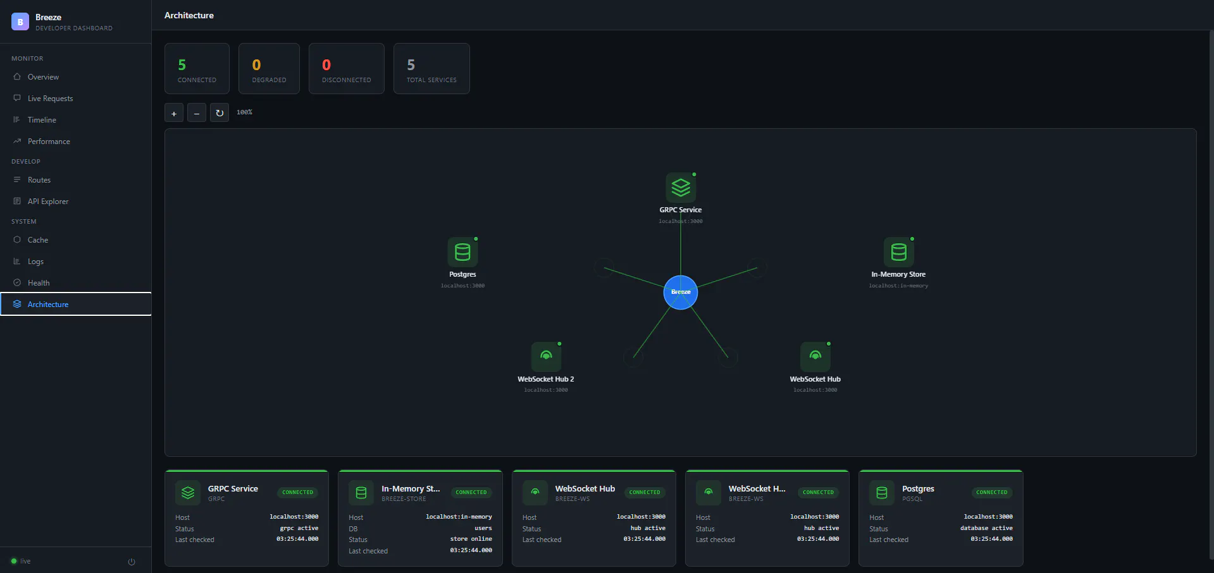The width and height of the screenshot is (1214, 573).
Task: Click the Total Services stat card
Action: click(431, 68)
